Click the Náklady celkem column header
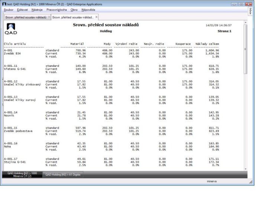The height and width of the screenshot is (198, 262). 207,44
